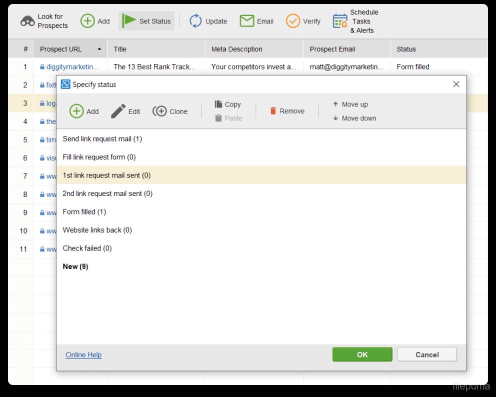Click the green Add icon in dialog

coord(76,111)
